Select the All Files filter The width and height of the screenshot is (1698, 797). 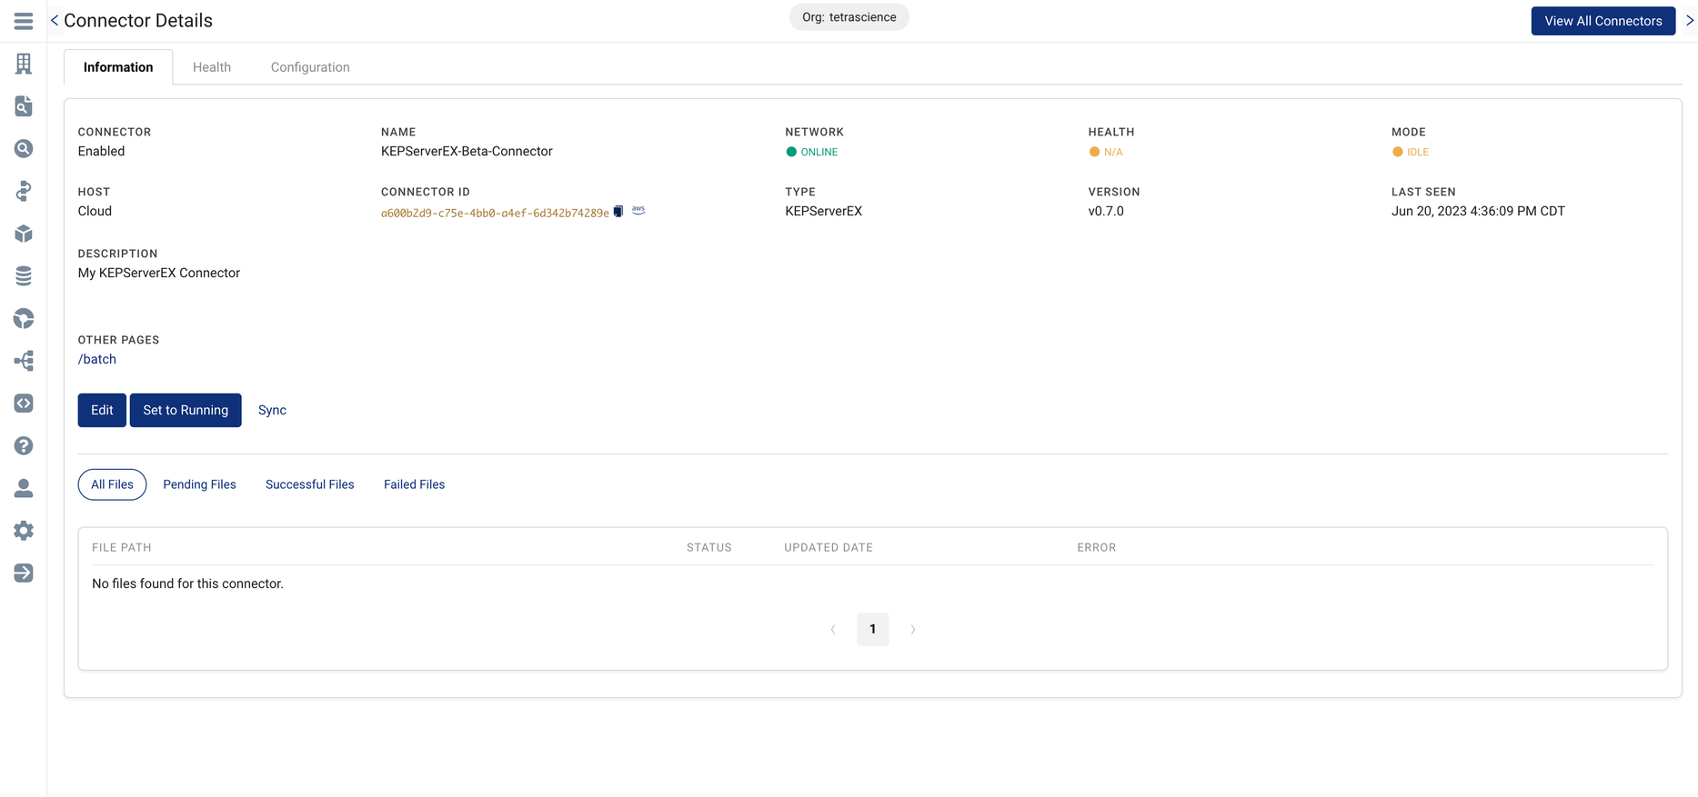[112, 484]
